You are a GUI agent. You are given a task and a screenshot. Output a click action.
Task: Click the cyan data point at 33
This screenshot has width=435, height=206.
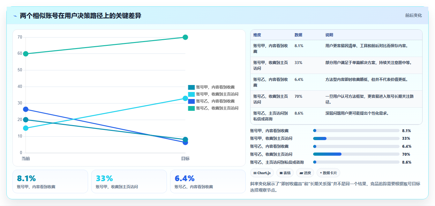pyautogui.click(x=185, y=98)
